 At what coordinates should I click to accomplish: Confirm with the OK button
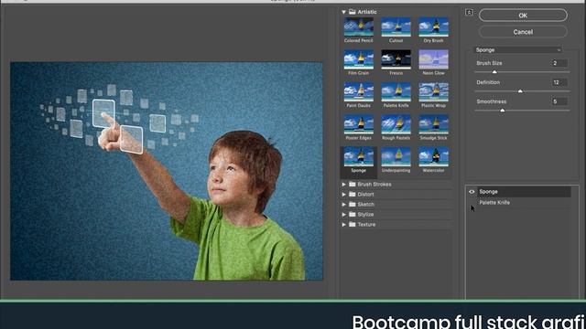coord(523,16)
